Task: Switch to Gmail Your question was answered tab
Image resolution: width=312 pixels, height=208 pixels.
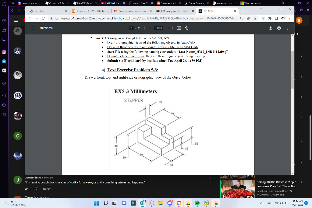Action: 133,11
